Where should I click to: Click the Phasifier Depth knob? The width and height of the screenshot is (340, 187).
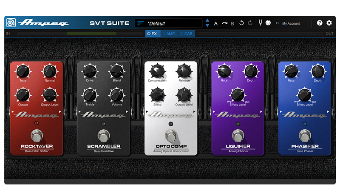click(318, 71)
